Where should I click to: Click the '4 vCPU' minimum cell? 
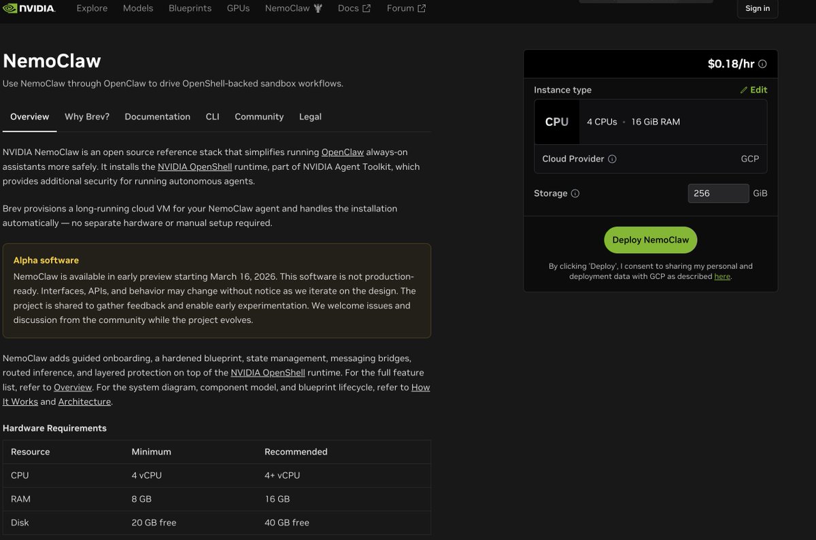(x=146, y=475)
